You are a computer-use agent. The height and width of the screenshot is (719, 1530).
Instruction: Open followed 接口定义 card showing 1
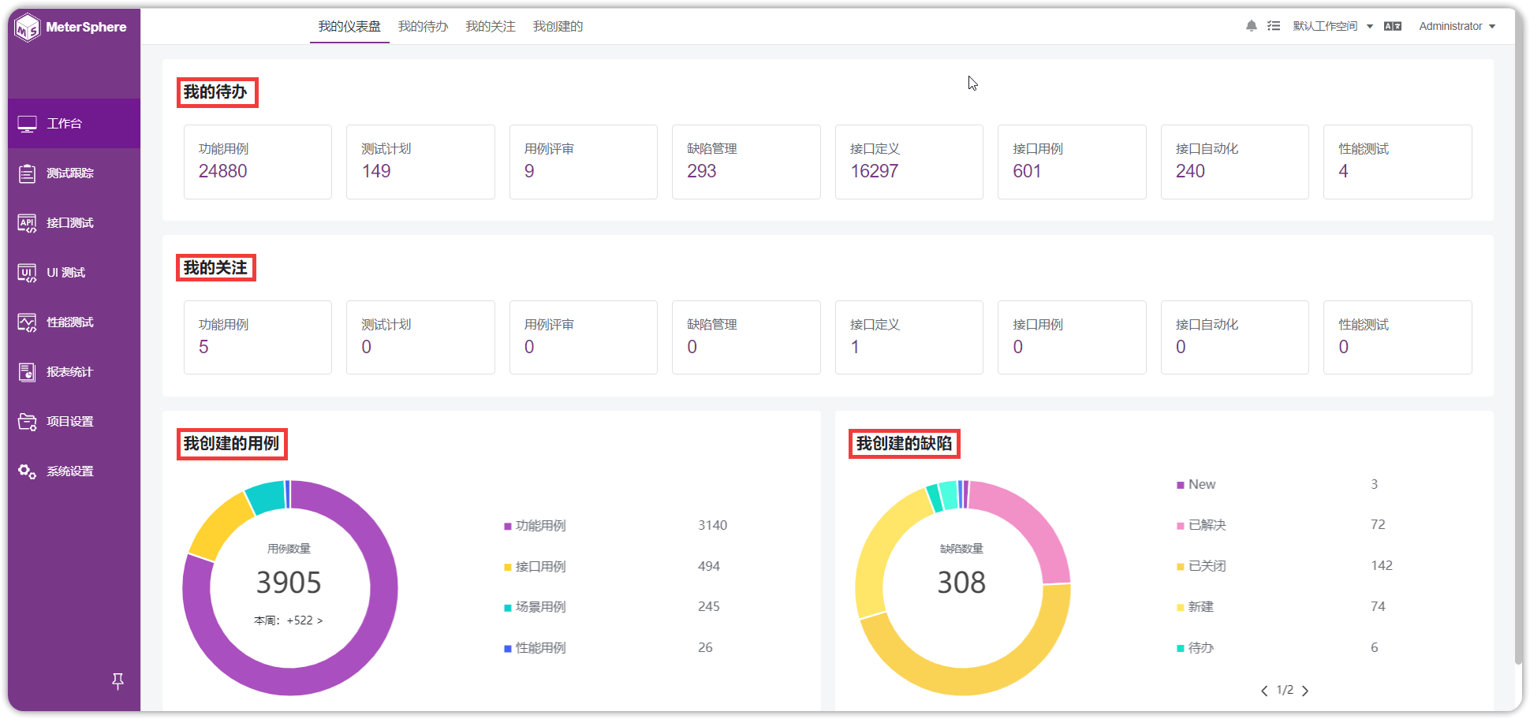point(909,337)
